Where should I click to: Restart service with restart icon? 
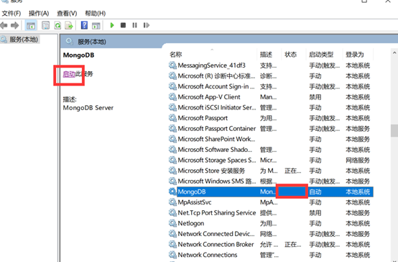147,25
